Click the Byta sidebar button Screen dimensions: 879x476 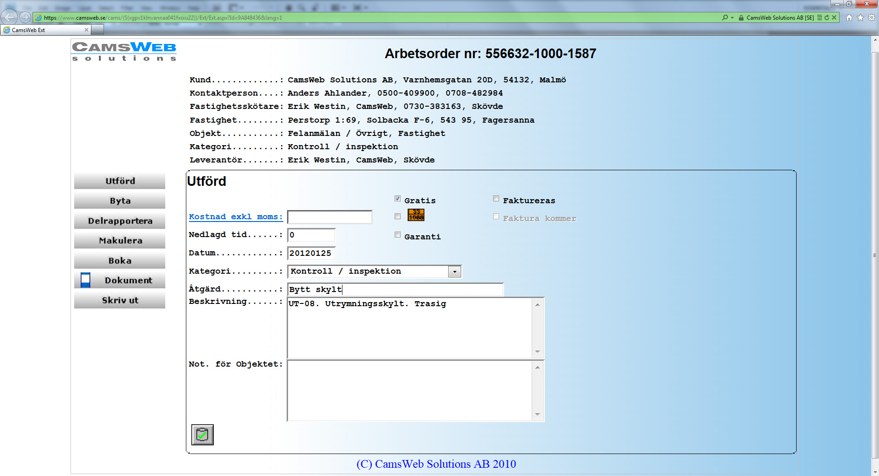pyautogui.click(x=120, y=201)
